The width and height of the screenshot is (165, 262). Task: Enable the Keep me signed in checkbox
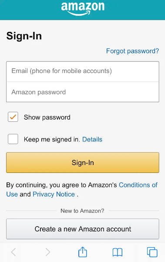coord(13,139)
